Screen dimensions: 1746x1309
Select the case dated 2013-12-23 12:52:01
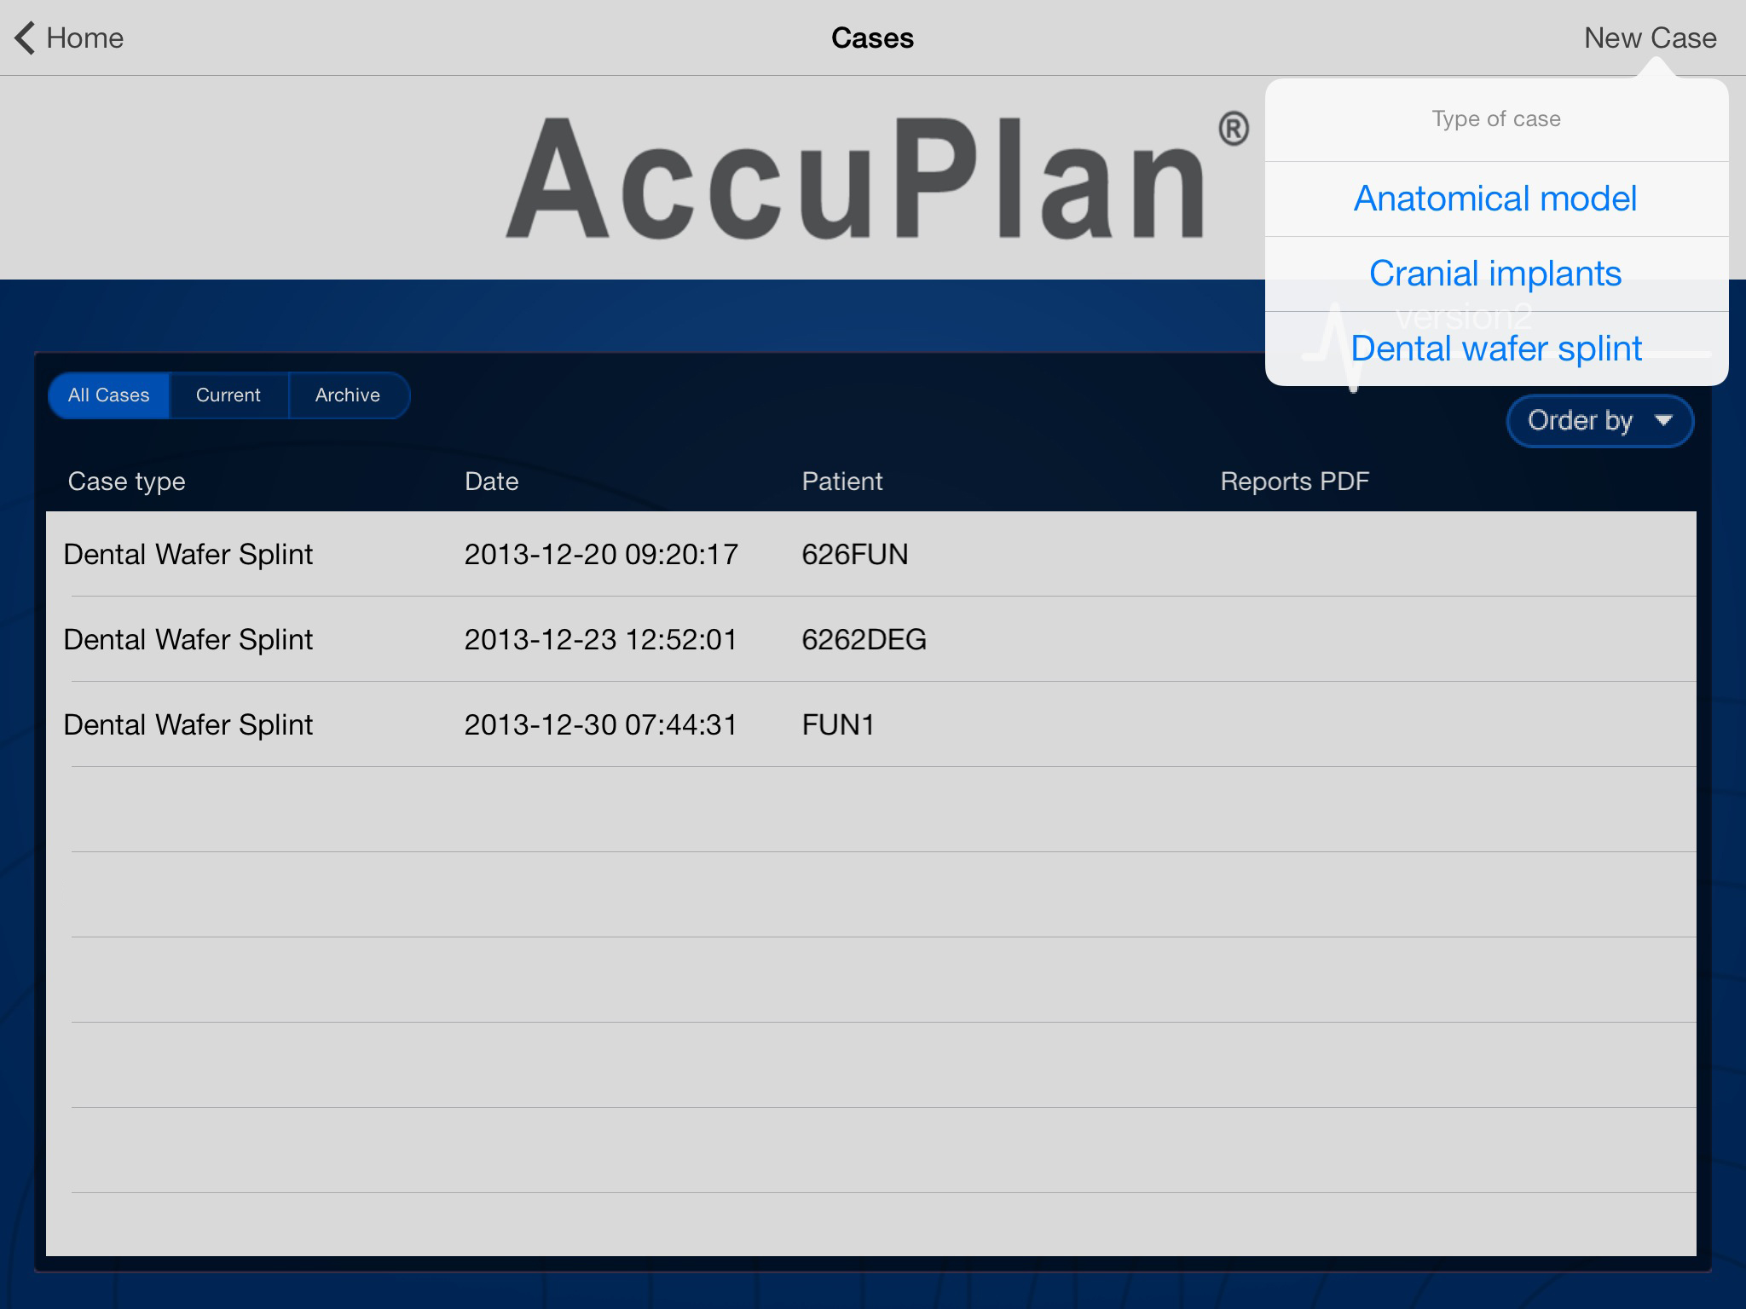coord(600,639)
